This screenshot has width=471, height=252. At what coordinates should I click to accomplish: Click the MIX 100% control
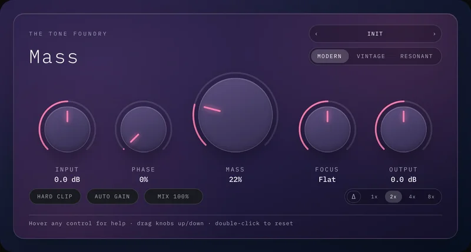point(173,197)
